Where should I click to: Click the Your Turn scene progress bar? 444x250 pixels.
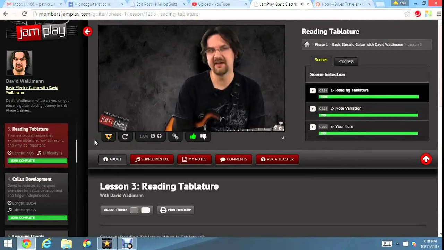click(368, 133)
